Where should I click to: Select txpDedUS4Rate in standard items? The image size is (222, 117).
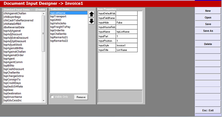[22, 87]
